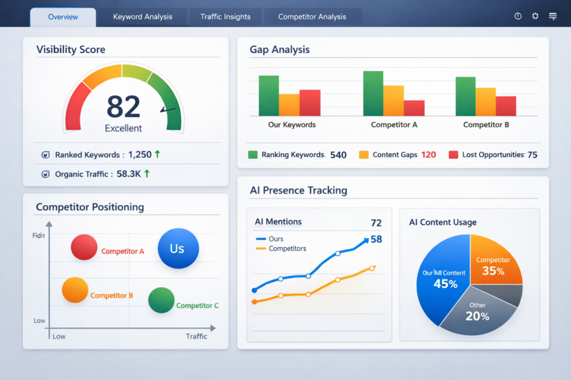Click the icon beside Ranked Keywords
Image resolution: width=571 pixels, height=380 pixels.
click(x=46, y=155)
